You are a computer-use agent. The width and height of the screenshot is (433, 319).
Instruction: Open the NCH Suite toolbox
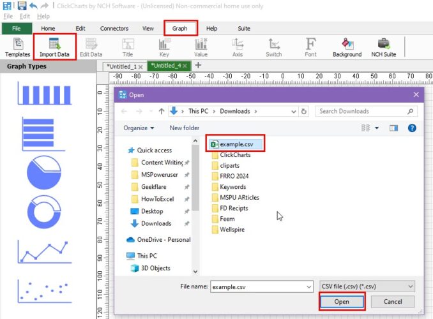click(x=384, y=47)
